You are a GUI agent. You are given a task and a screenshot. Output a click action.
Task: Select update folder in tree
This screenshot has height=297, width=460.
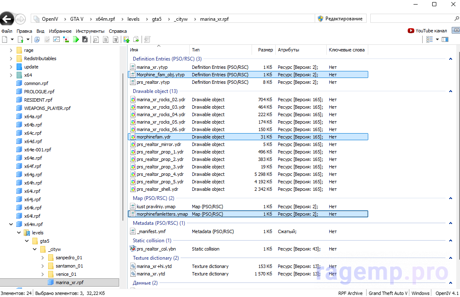pyautogui.click(x=31, y=67)
